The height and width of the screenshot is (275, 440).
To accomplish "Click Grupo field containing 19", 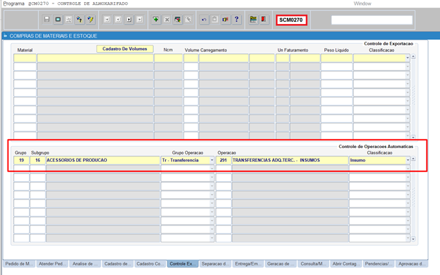I will point(21,160).
